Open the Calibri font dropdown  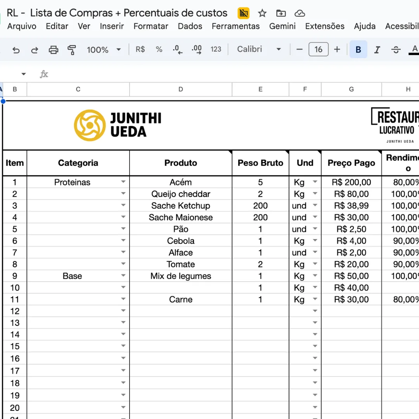click(x=259, y=49)
